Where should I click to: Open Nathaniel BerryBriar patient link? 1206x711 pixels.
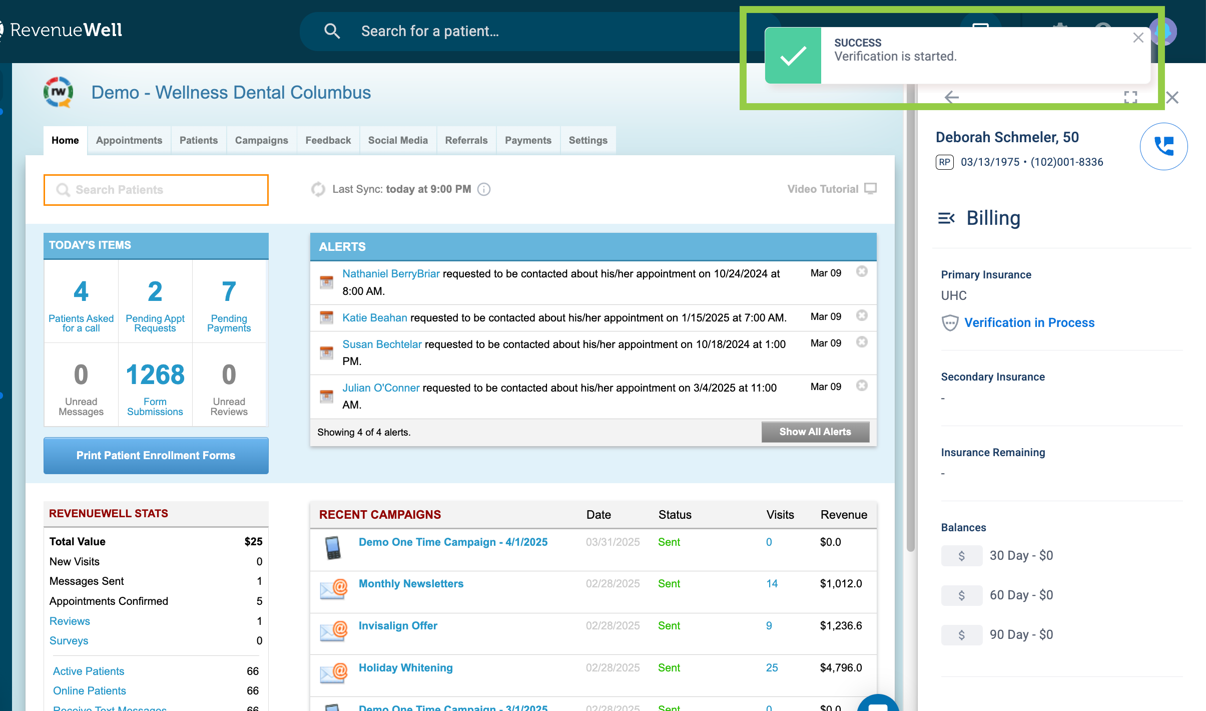391,274
